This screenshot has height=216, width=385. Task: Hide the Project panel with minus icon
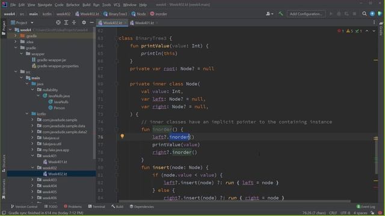click(x=92, y=23)
